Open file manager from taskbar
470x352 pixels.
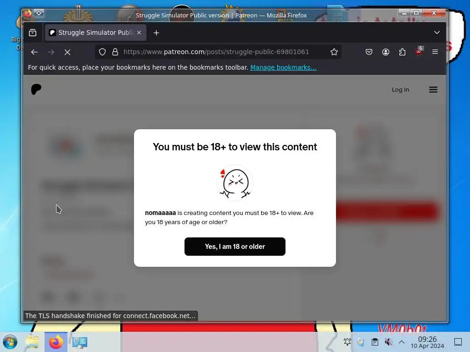point(32,342)
